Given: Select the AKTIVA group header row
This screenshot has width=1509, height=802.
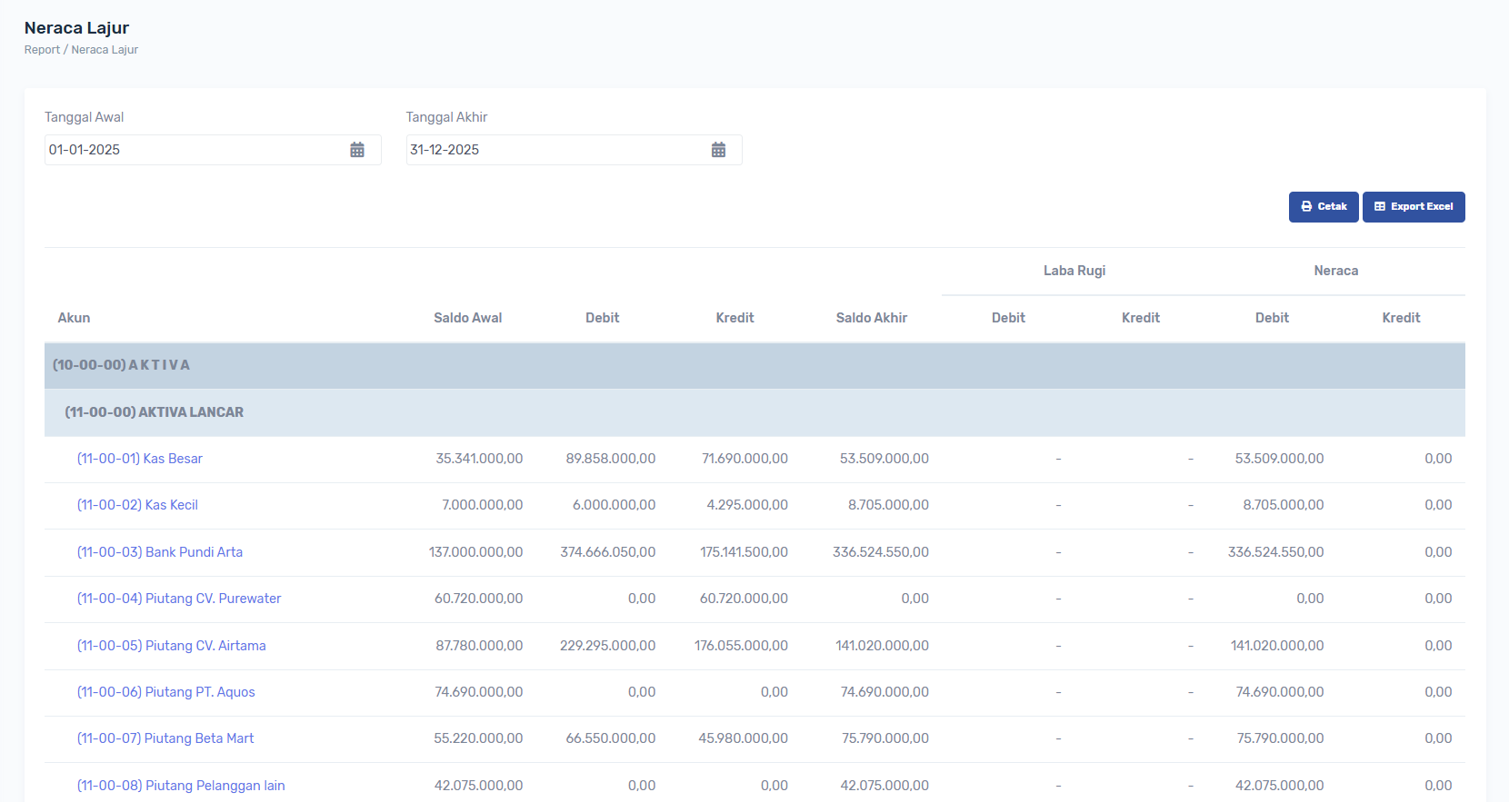Looking at the screenshot, I should point(122,365).
